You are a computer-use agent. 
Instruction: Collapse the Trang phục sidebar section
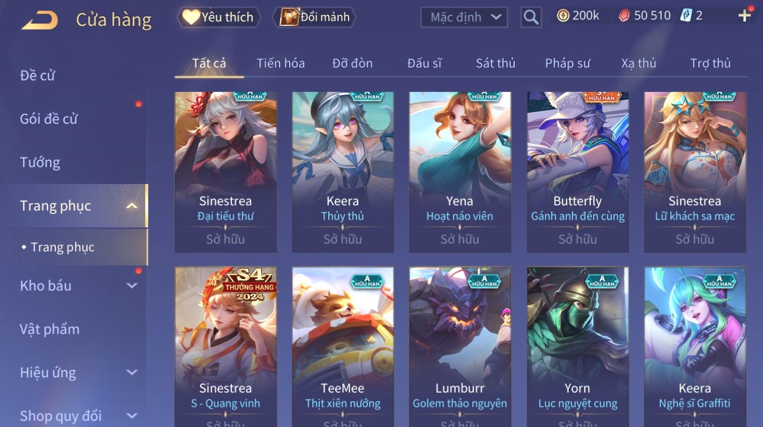point(132,206)
